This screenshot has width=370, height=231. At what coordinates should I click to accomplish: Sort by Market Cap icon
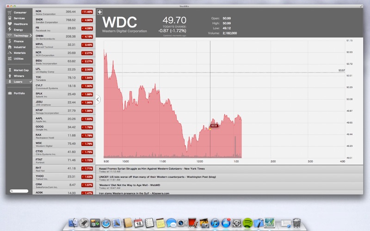[10, 70]
